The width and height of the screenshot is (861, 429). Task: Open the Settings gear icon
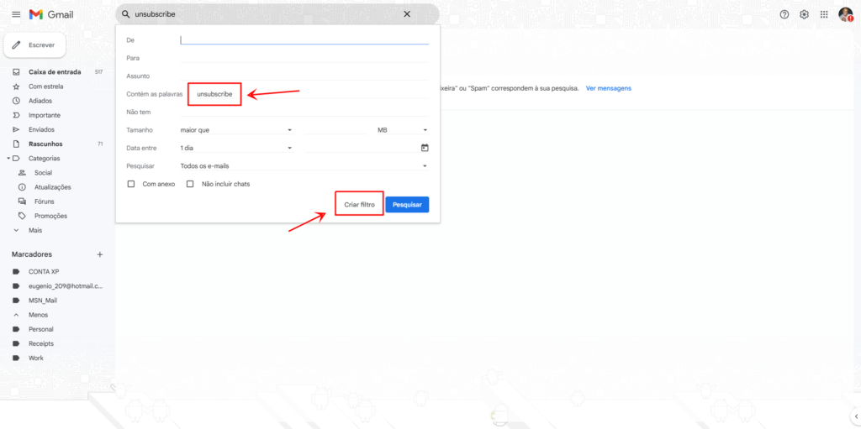(x=804, y=14)
